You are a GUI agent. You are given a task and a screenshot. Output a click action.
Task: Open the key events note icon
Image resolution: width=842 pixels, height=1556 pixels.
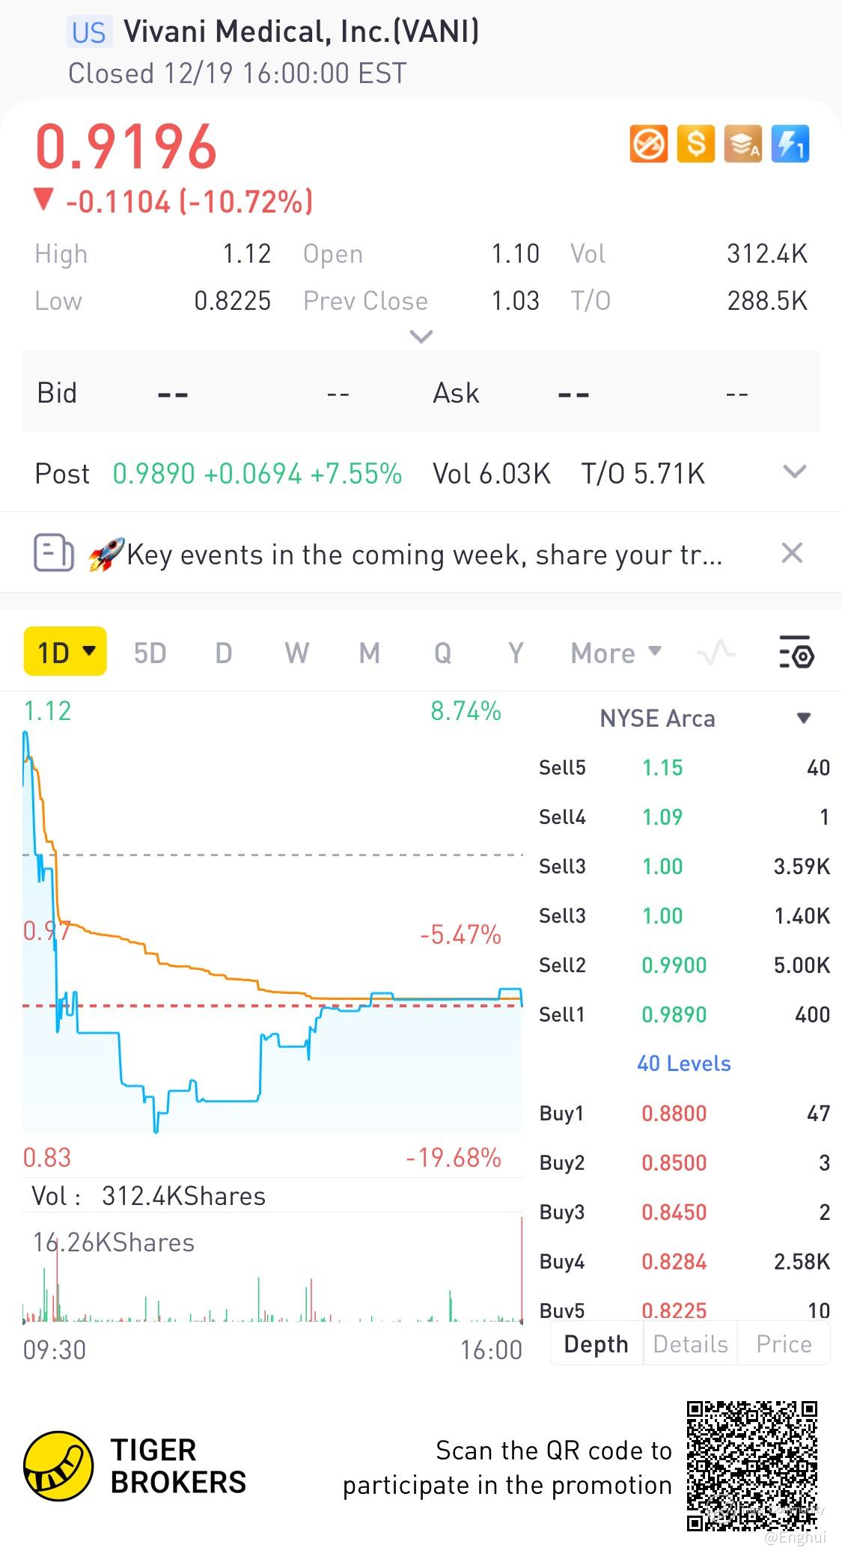tap(54, 554)
